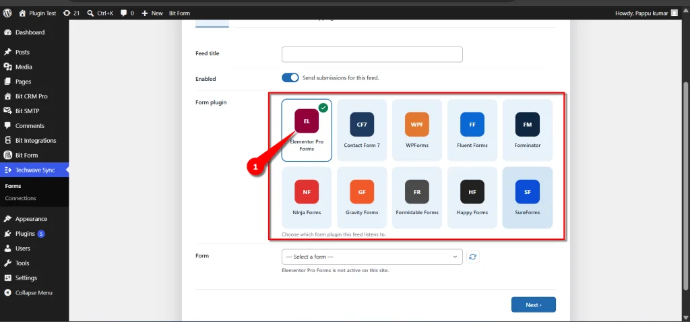Open the comments bubble showing 0
The height and width of the screenshot is (322, 690).
126,13
